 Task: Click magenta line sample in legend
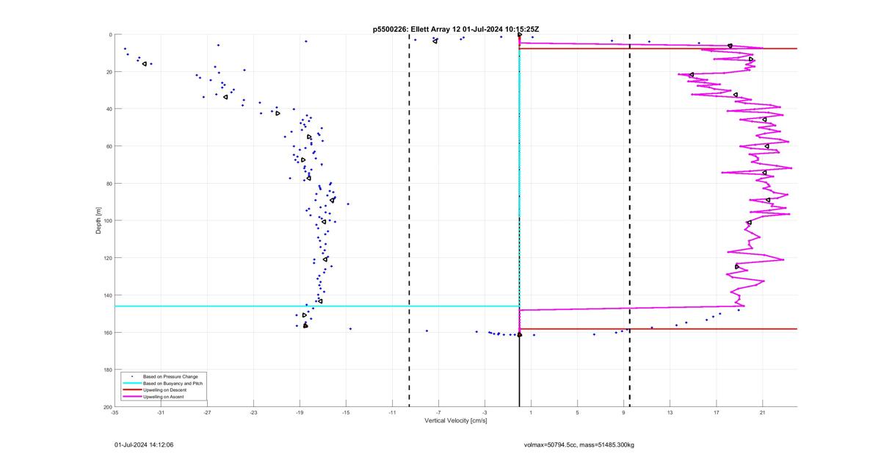pos(131,397)
